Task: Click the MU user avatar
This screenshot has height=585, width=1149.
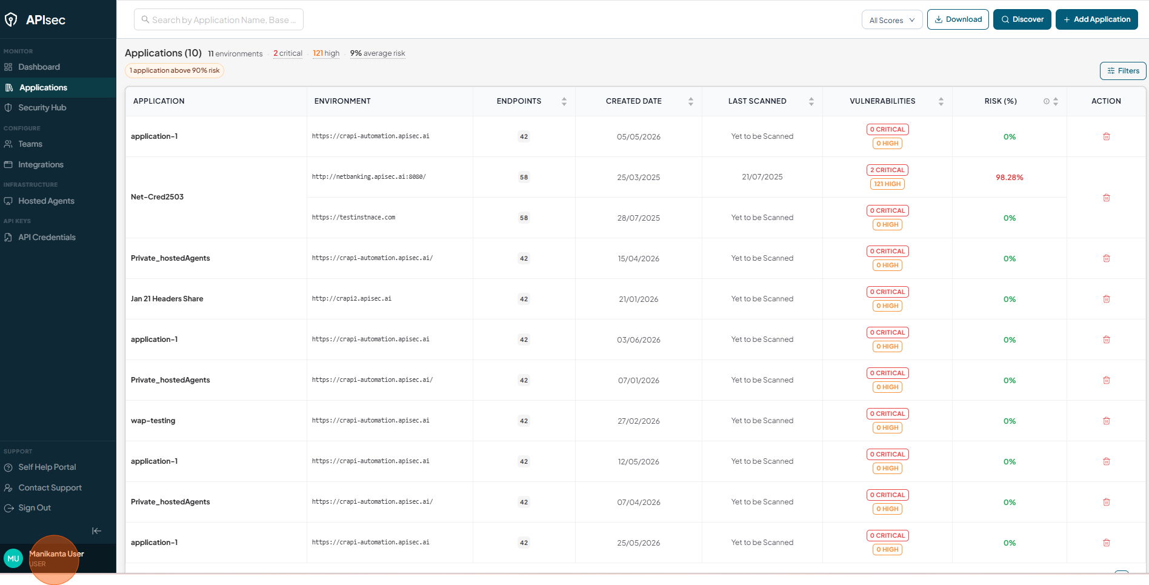Action: point(13,558)
